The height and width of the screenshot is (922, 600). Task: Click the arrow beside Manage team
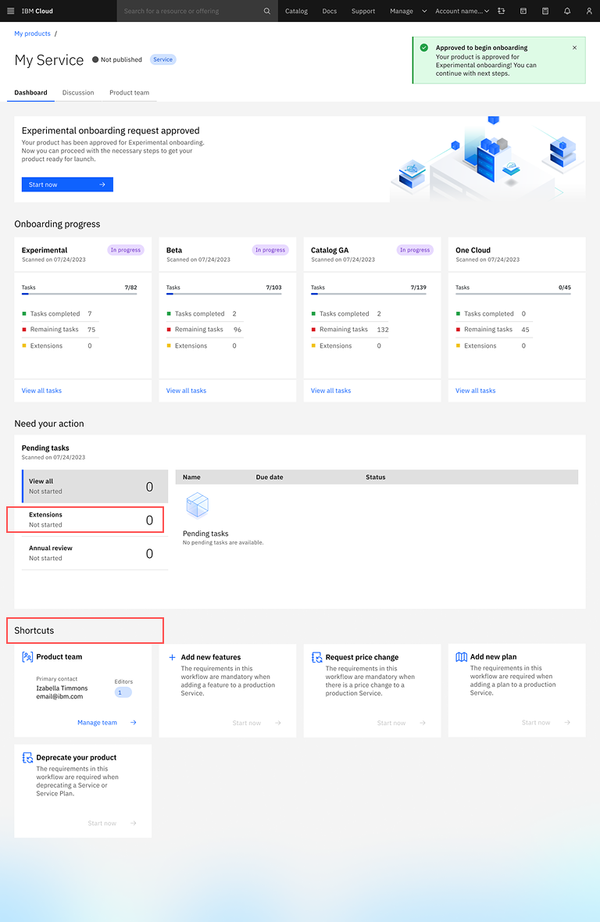click(x=134, y=723)
